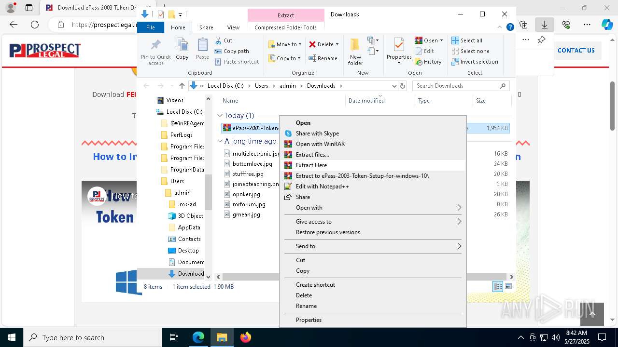Viewport: 618px width, 347px height.
Task: Switch to the View ribbon tab
Action: pyautogui.click(x=233, y=27)
